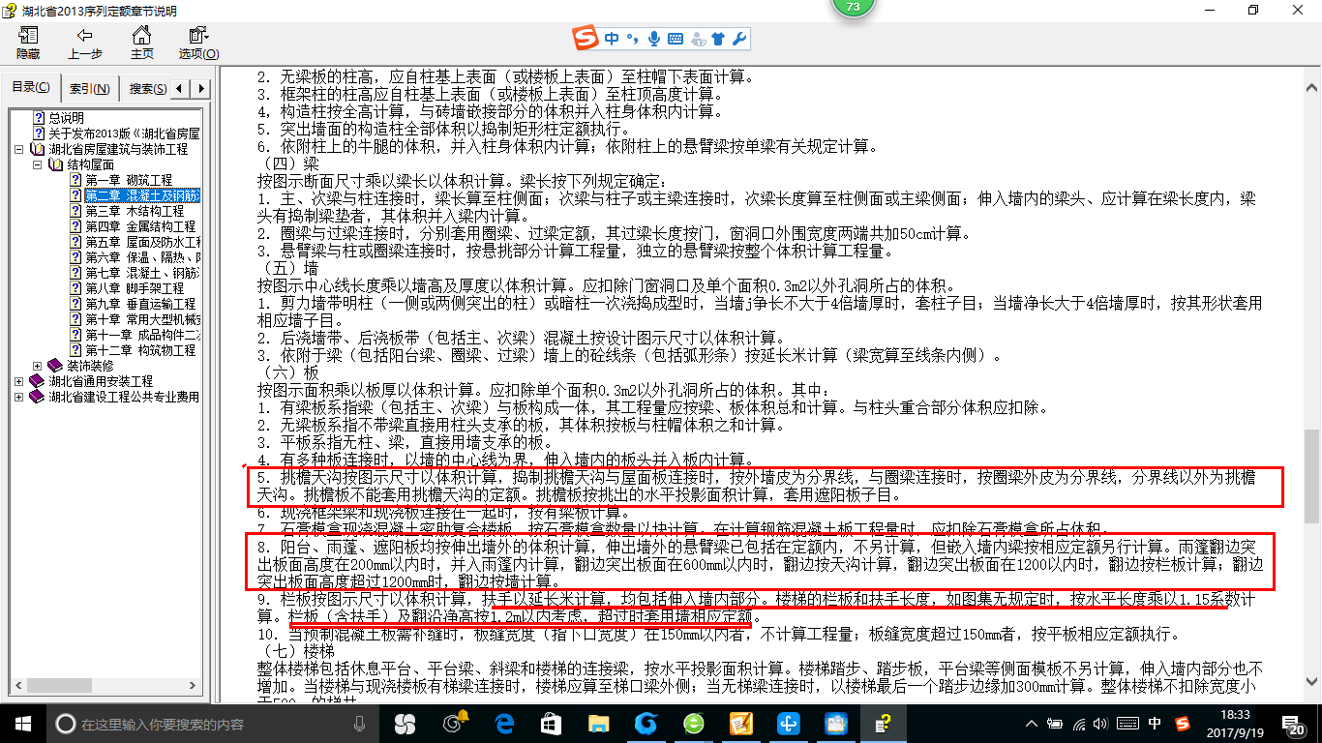The image size is (1322, 743).
Task: Select 第三章 木结构工程 chapter
Action: pos(134,211)
